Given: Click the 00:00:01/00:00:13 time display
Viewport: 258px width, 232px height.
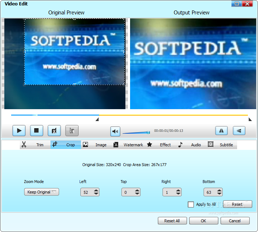Looking at the screenshot, I should coord(169,131).
